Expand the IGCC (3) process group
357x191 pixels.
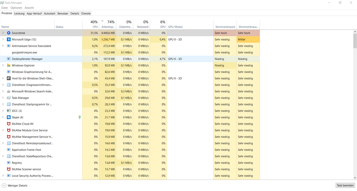3,111
